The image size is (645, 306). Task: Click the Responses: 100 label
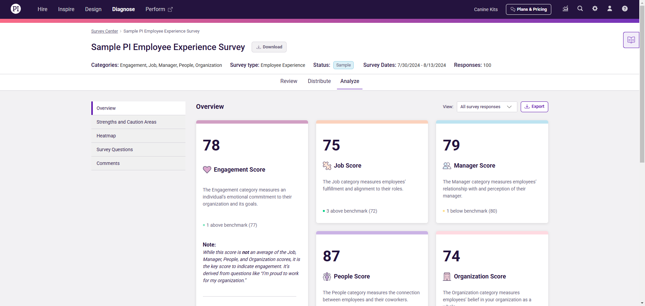point(472,65)
